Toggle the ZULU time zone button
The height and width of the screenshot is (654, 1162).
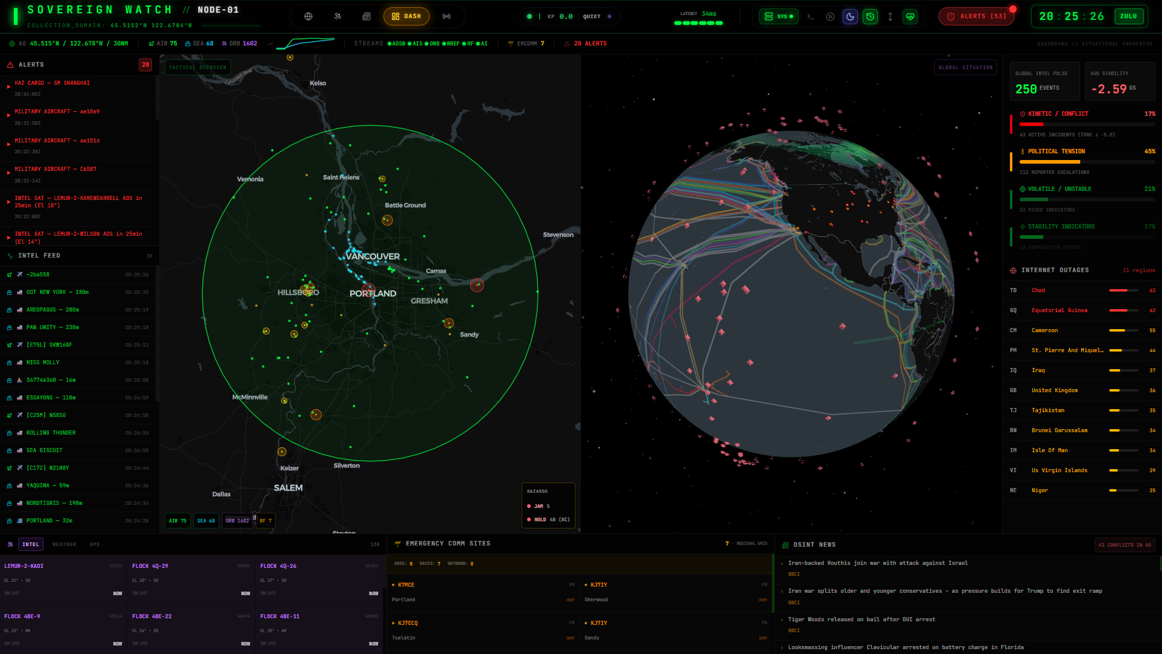(x=1128, y=16)
